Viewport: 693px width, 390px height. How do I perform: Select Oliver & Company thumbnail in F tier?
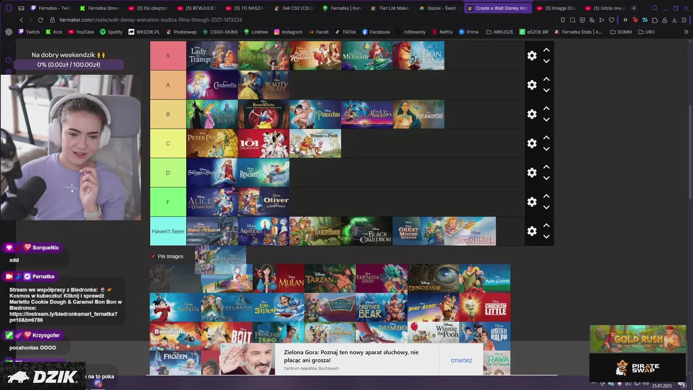click(x=264, y=202)
